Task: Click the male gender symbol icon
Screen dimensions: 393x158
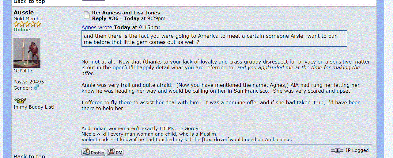Action: pos(37,88)
